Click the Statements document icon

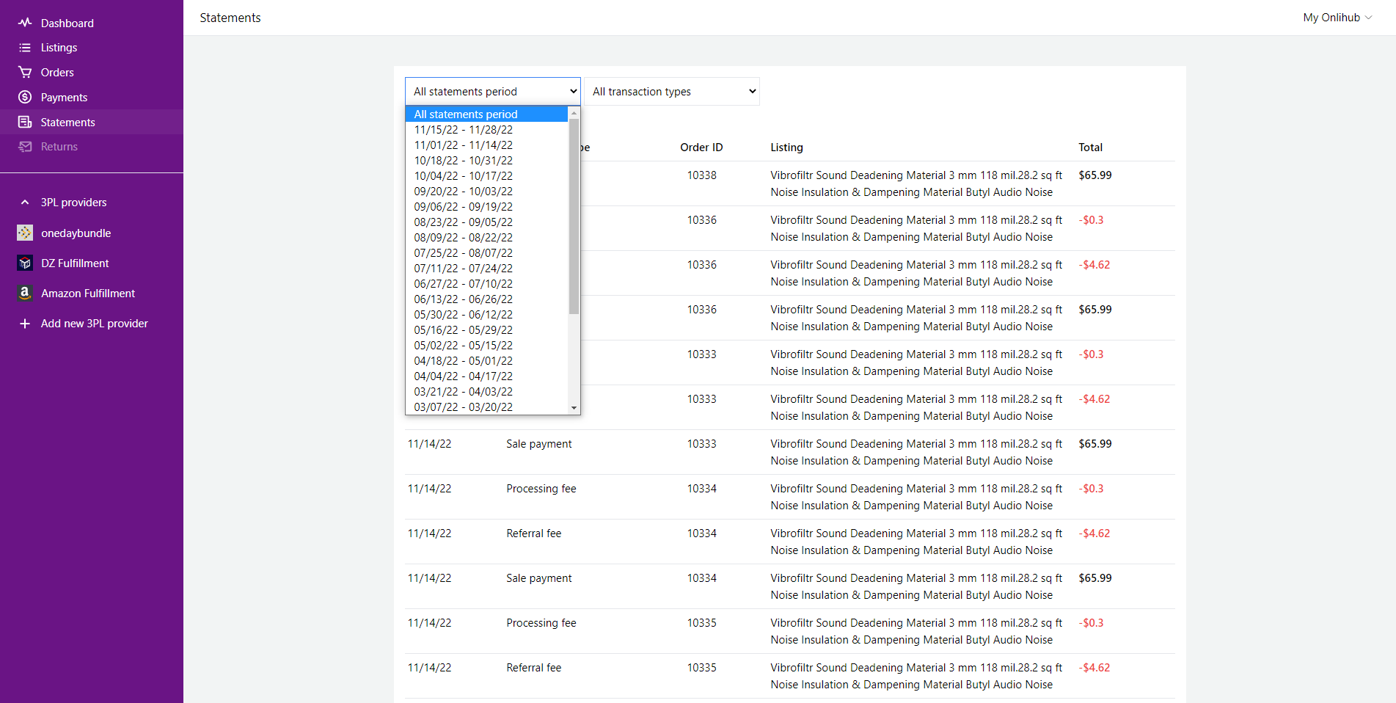[25, 122]
